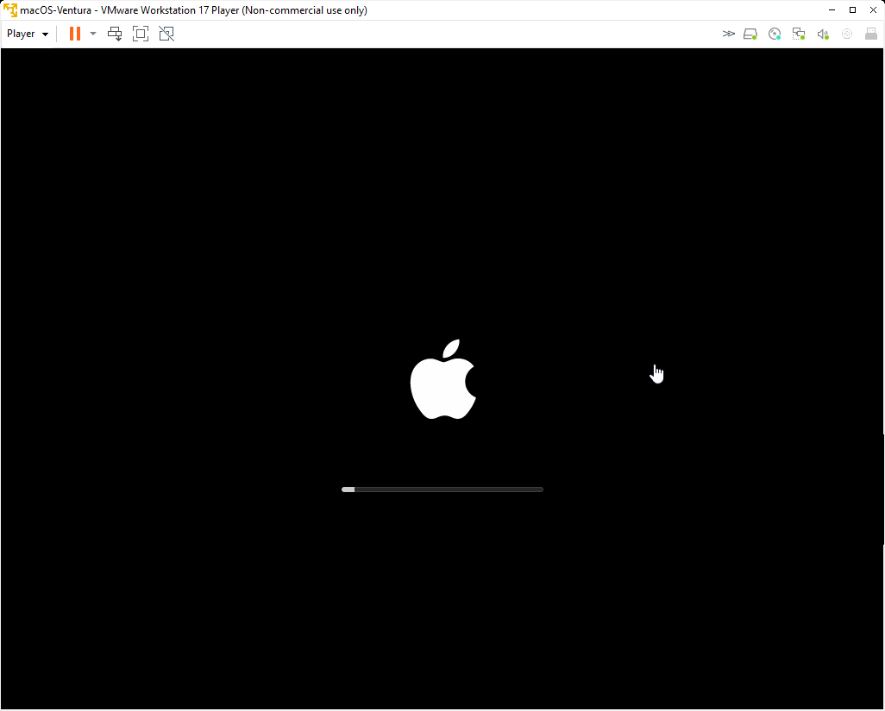Close the VMware Player window
Screen dimensions: 885x711
(x=873, y=10)
